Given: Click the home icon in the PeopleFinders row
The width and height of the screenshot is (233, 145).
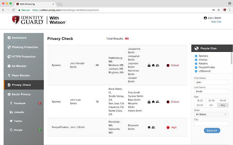Looking at the screenshot, I should point(149,127).
